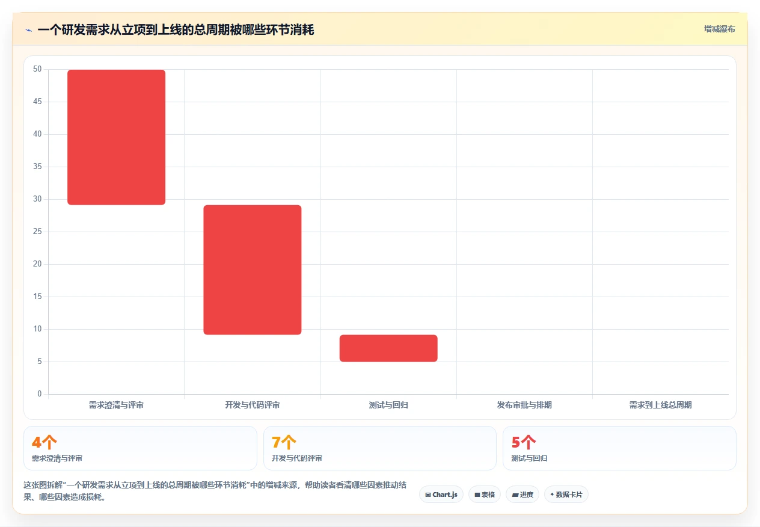Image resolution: width=760 pixels, height=527 pixels.
Task: Click the bar icon in the 进度 chip
Action: pyautogui.click(x=515, y=495)
